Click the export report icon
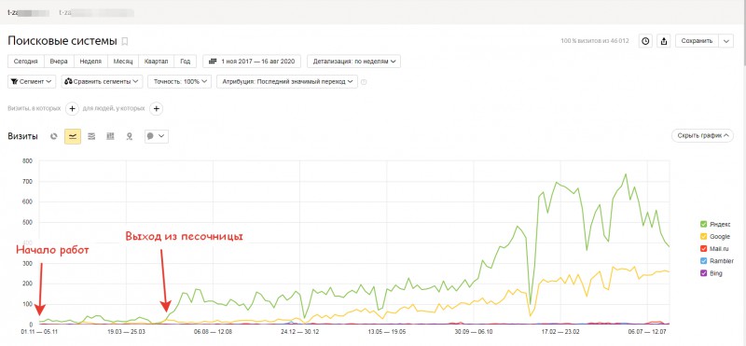This screenshot has width=746, height=346. pyautogui.click(x=663, y=41)
